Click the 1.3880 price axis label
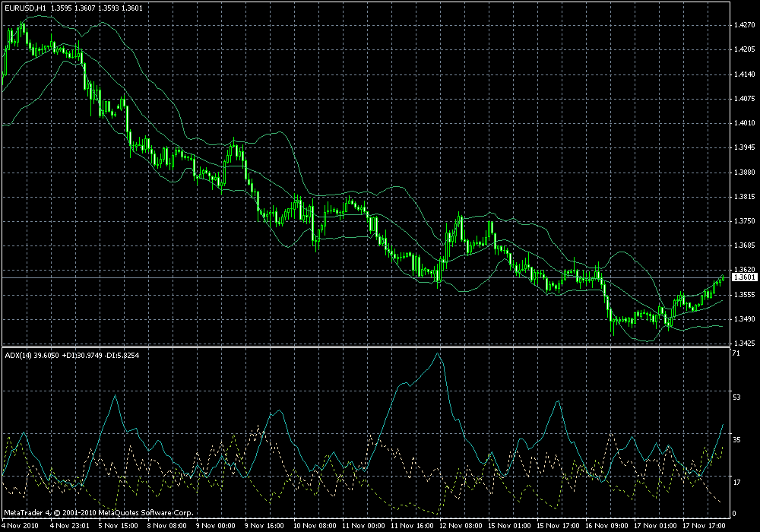 click(745, 172)
